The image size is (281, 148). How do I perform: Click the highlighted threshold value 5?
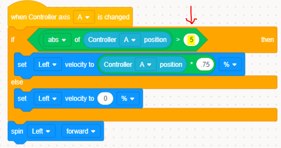pyautogui.click(x=191, y=40)
